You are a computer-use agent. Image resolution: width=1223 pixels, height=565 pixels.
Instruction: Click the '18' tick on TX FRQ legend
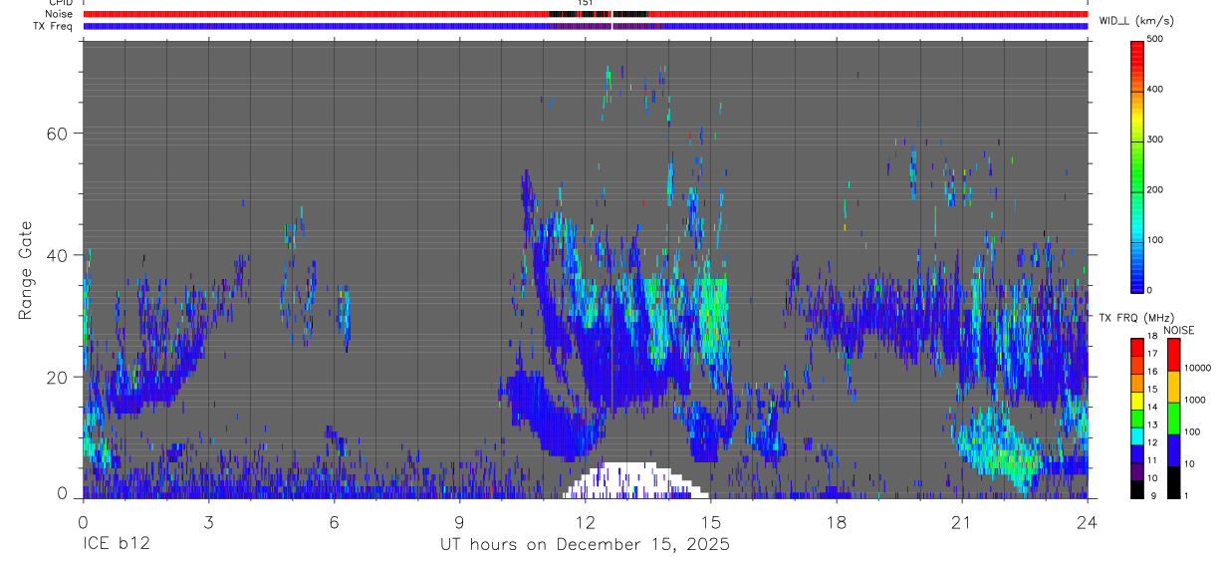click(1152, 337)
